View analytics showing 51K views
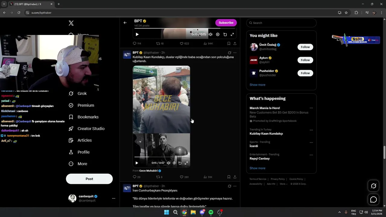This screenshot has width=386, height=217. point(208,177)
